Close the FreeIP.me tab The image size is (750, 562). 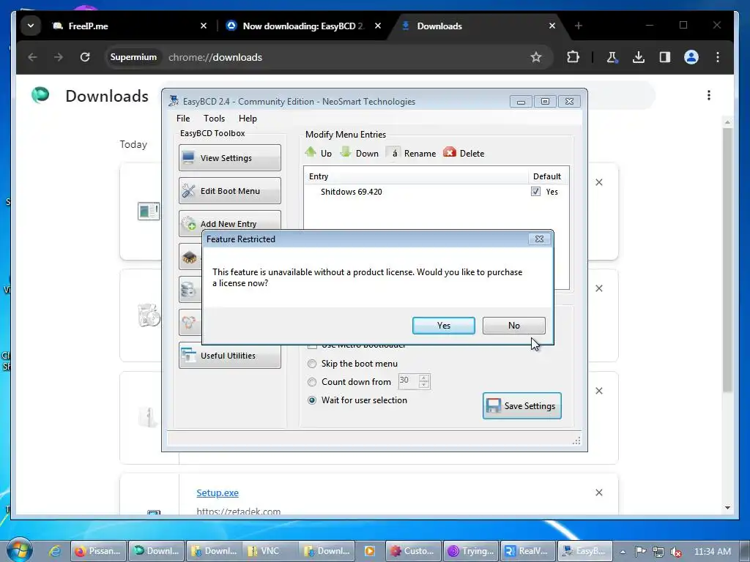point(204,26)
